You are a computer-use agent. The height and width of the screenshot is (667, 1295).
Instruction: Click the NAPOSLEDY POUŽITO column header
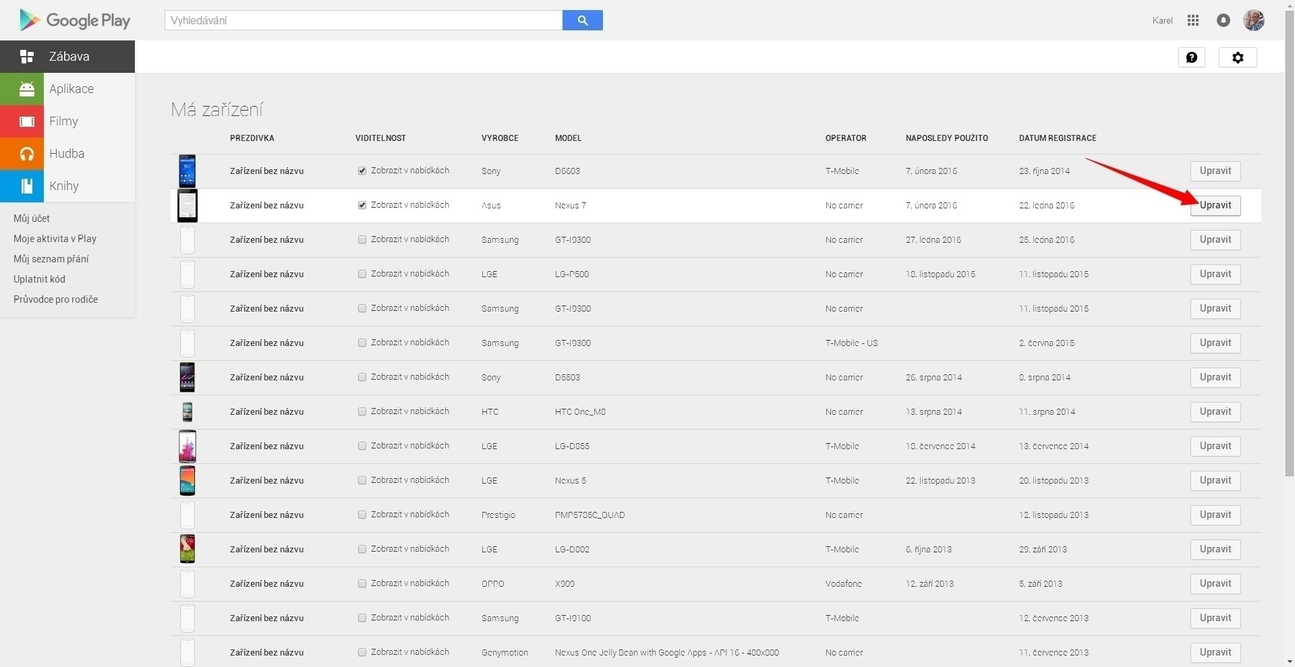pyautogui.click(x=947, y=138)
